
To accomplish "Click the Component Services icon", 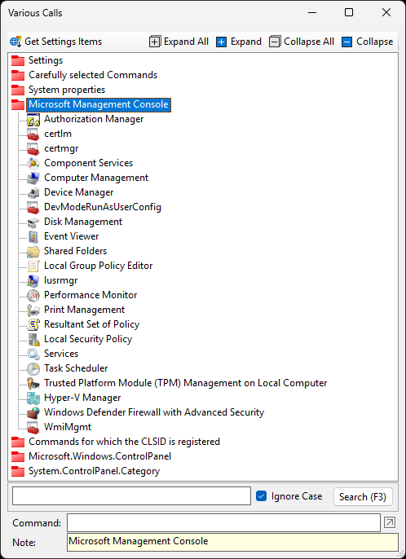I will (x=33, y=163).
